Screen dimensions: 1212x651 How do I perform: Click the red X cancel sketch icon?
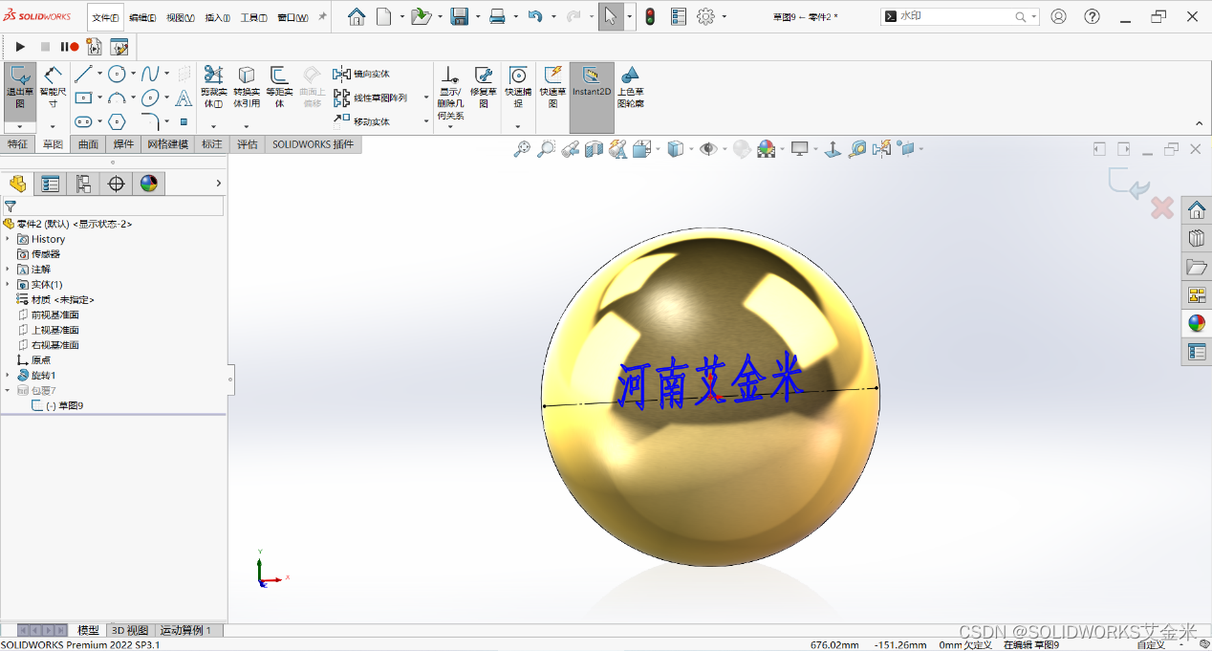[x=1161, y=207]
